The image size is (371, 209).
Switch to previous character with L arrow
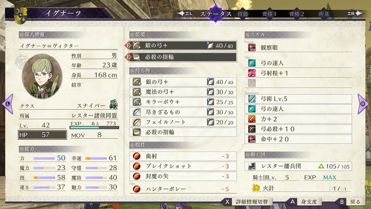(8, 104)
